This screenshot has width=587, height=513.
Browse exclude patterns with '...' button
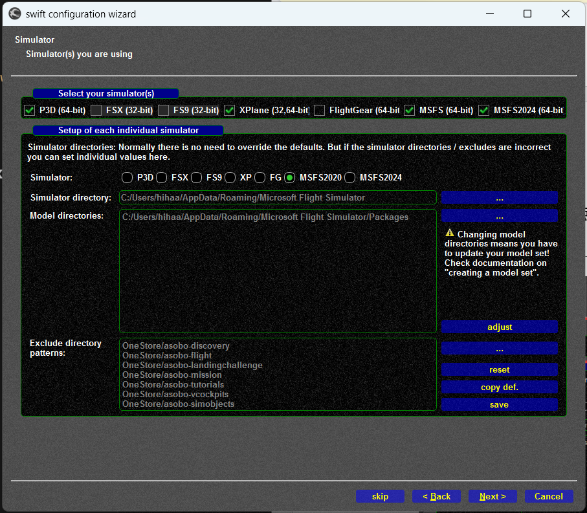click(500, 348)
